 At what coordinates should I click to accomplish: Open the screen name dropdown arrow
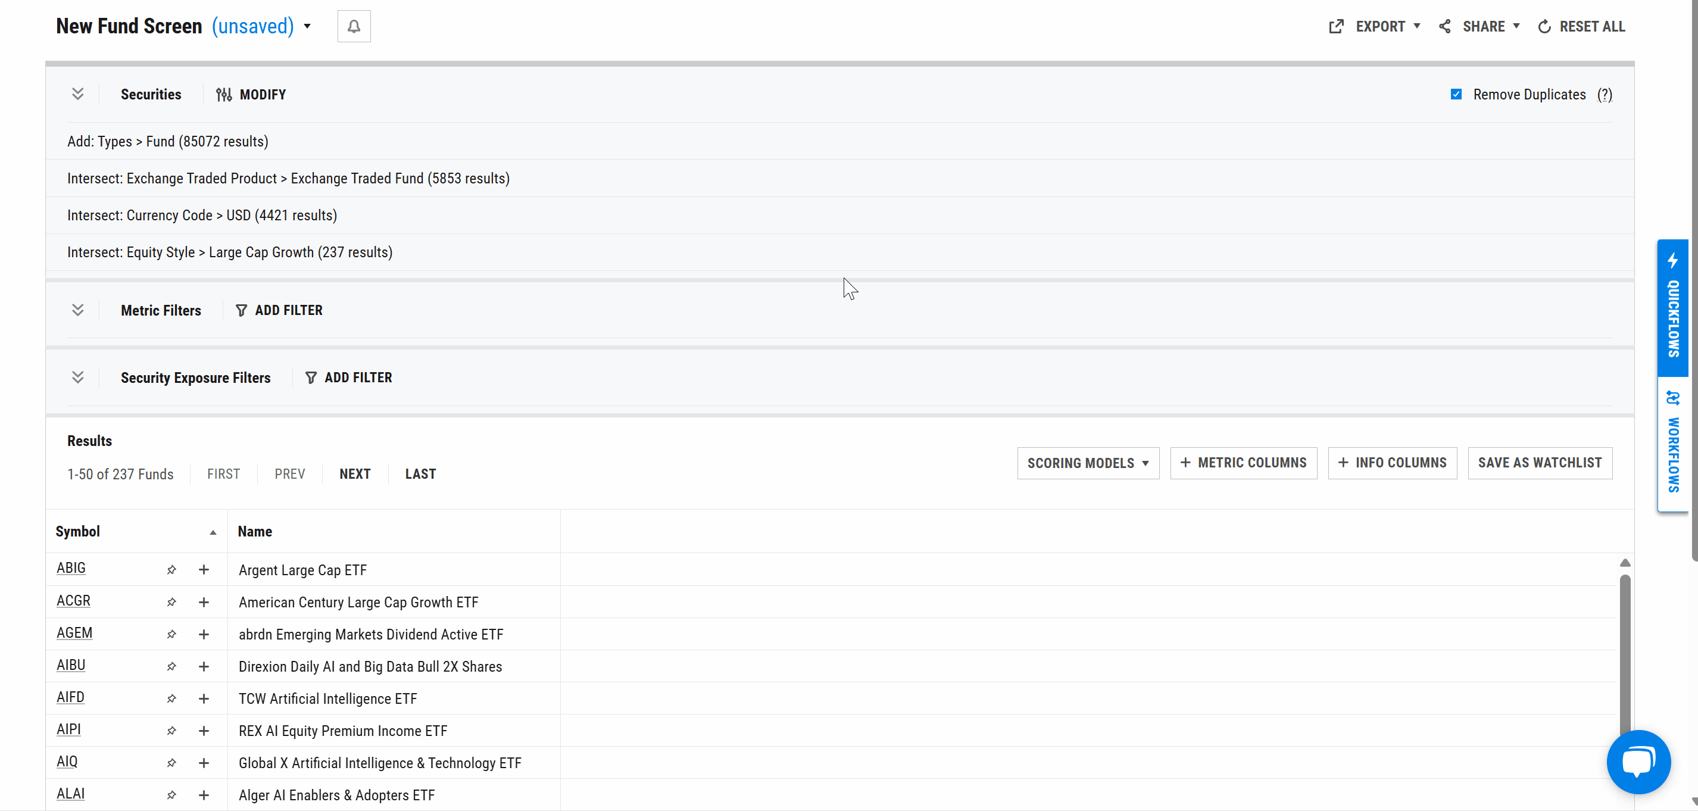pos(307,26)
